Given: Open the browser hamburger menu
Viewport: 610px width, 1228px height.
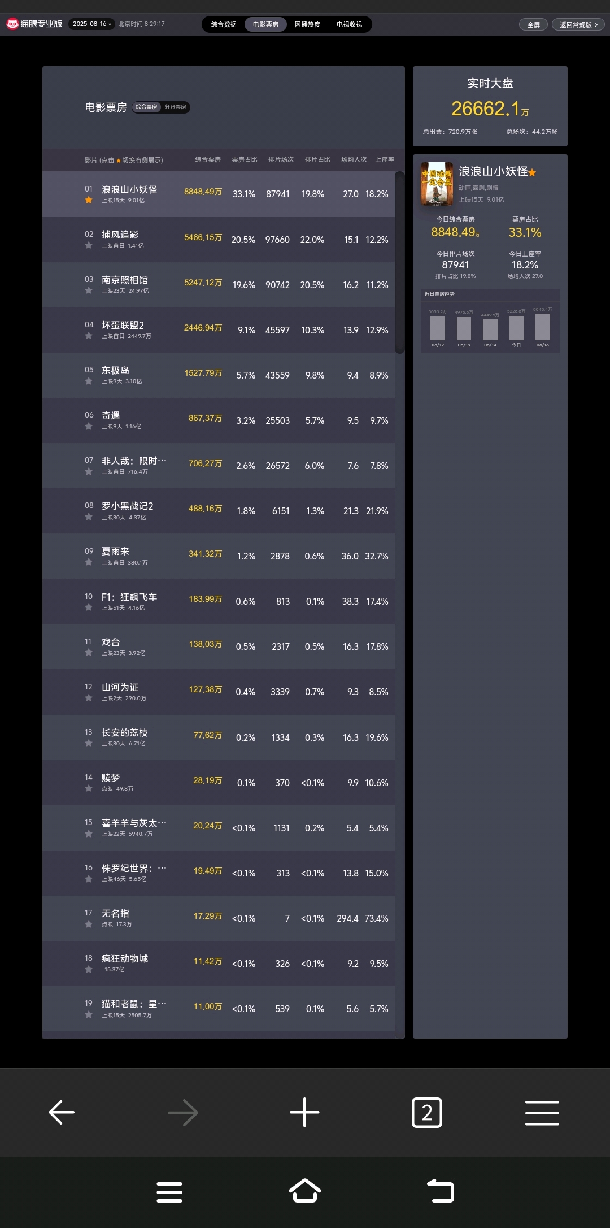Looking at the screenshot, I should 542,1113.
